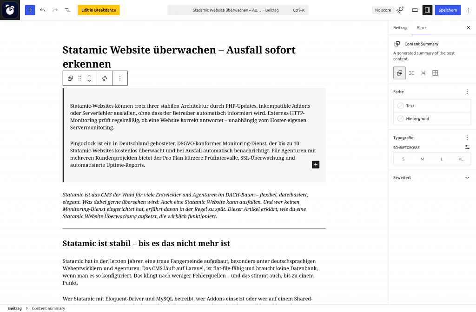Image resolution: width=476 pixels, height=312 pixels.
Task: Open the block inserter plus button
Action: pyautogui.click(x=30, y=10)
